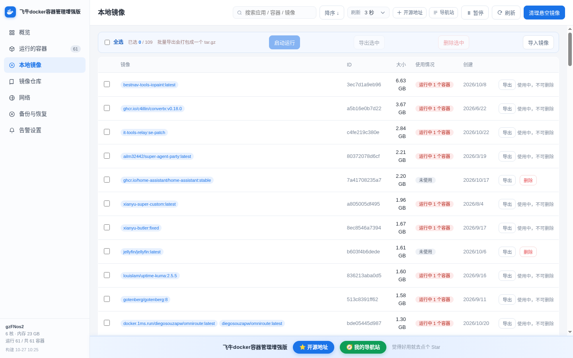This screenshot has width=573, height=358.
Task: Go to 运行的容器 page
Action: point(45,49)
